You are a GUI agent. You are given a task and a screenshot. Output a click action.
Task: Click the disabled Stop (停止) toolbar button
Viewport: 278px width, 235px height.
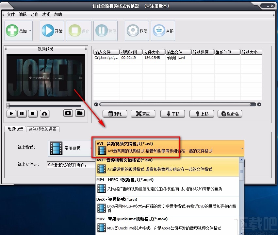tap(79, 31)
